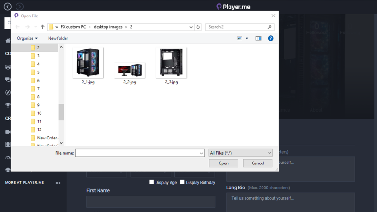Image resolution: width=377 pixels, height=212 pixels.
Task: Refresh the current folder view
Action: (198, 27)
